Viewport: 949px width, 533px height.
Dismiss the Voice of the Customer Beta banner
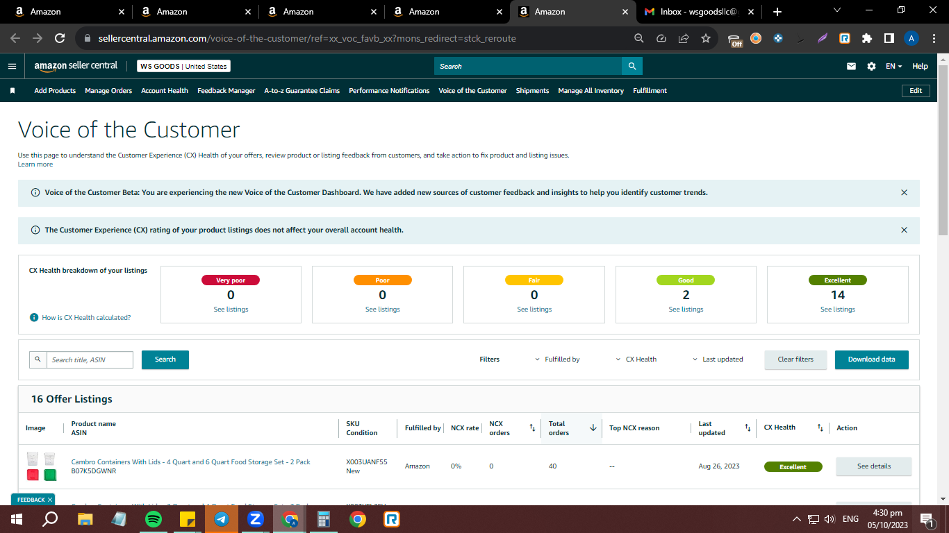pos(904,192)
